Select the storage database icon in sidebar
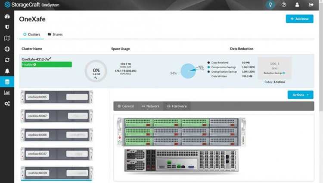This screenshot has width=323, height=183. (7, 82)
